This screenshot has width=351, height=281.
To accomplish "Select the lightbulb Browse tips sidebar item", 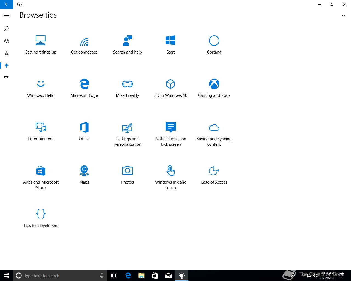I will (7, 65).
